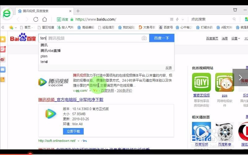The height and width of the screenshot is (155, 248).
Task: Click the skin shirt icon in title bar
Action: [235, 10]
